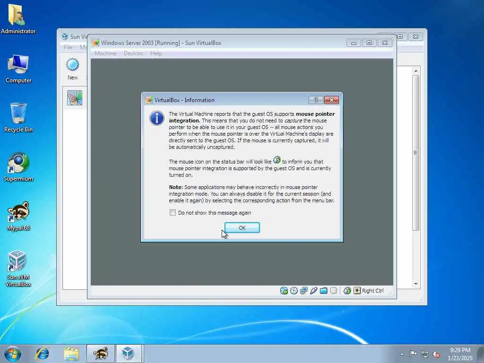Image resolution: width=484 pixels, height=363 pixels.
Task: Close the Sun VirtualBox manager window
Action: [x=416, y=36]
